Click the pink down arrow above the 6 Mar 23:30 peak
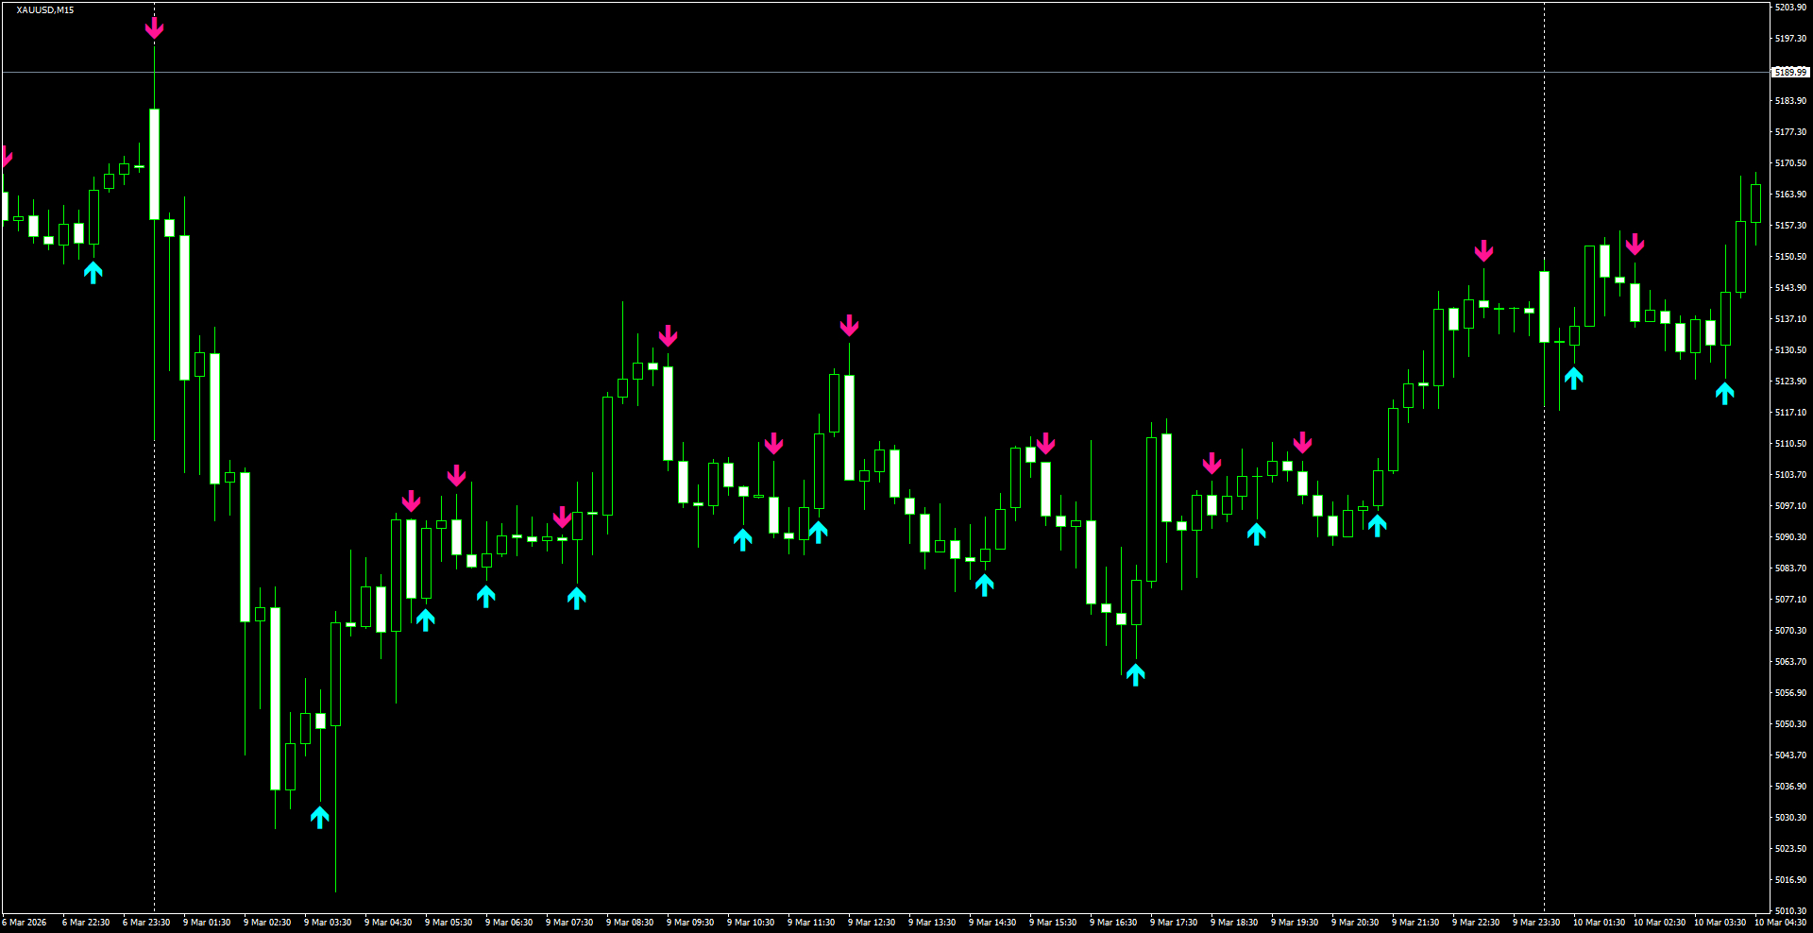Viewport: 1813px width, 933px height. pos(154,28)
